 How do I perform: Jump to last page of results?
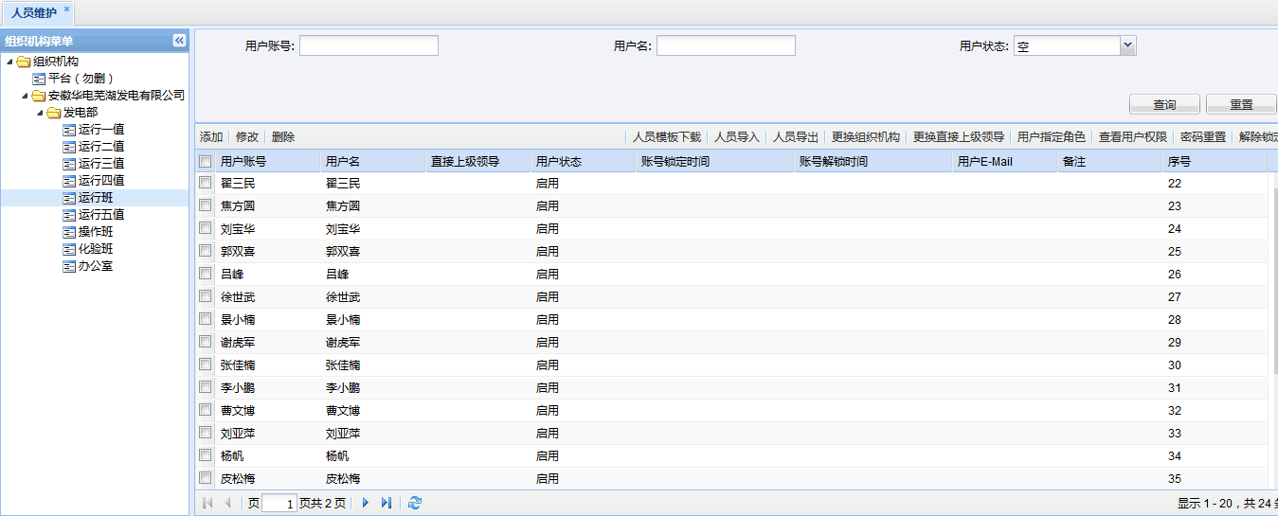point(387,503)
